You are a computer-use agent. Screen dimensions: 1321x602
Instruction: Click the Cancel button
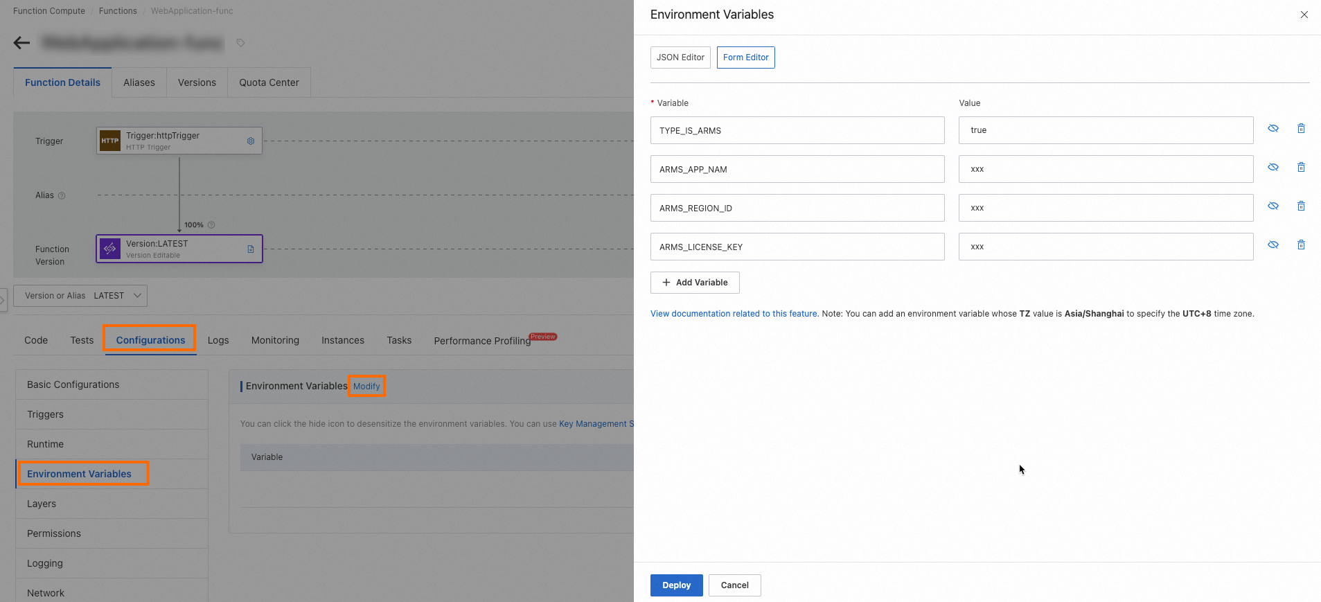coord(734,585)
